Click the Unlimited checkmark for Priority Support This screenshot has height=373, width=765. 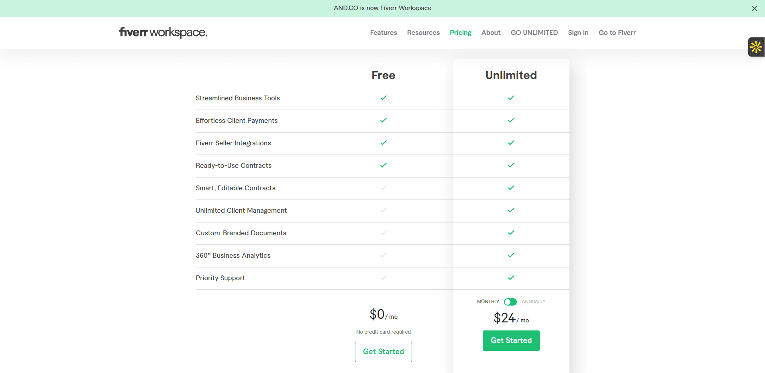point(511,277)
